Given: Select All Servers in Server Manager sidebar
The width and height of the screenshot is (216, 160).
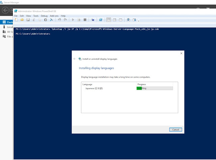Looking at the screenshot, I should pyautogui.click(x=6, y=32).
